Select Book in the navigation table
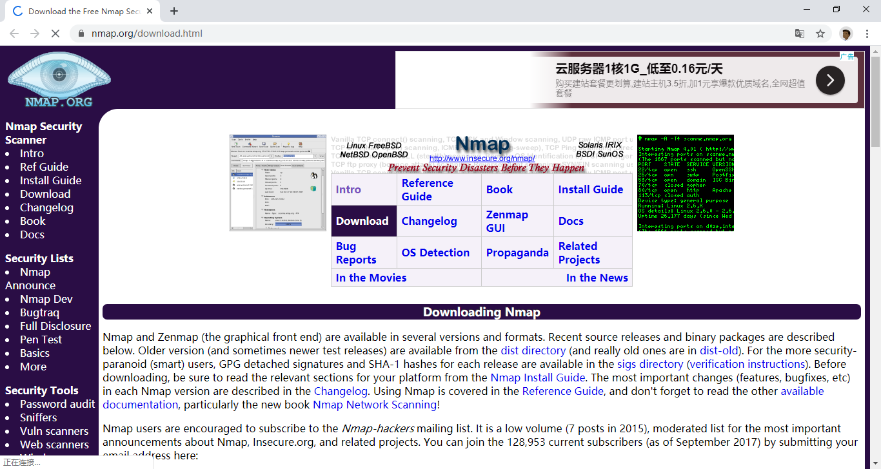This screenshot has width=881, height=469. [x=499, y=189]
